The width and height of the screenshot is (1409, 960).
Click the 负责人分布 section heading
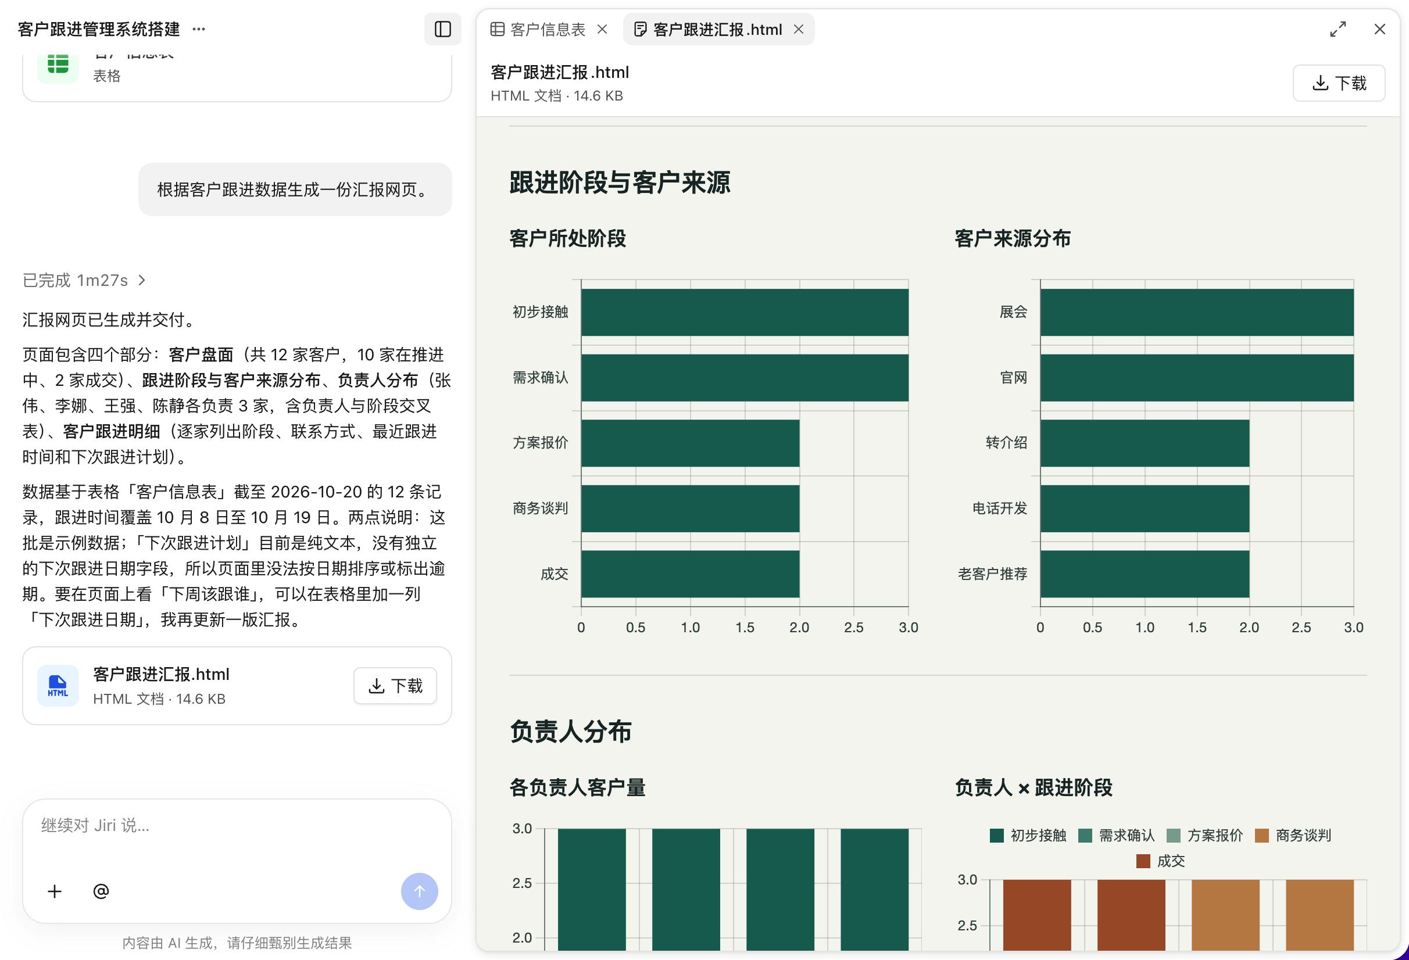(x=570, y=732)
